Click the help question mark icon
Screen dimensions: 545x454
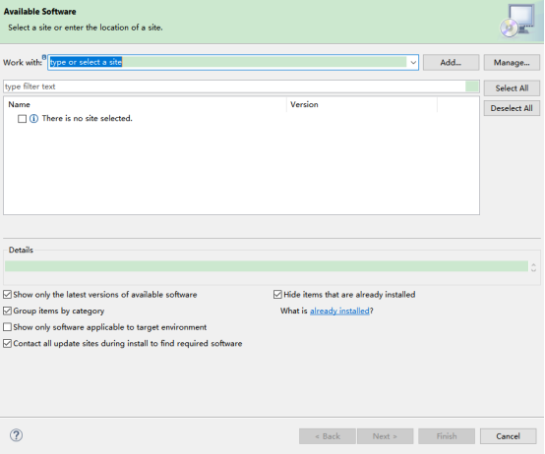click(x=16, y=435)
